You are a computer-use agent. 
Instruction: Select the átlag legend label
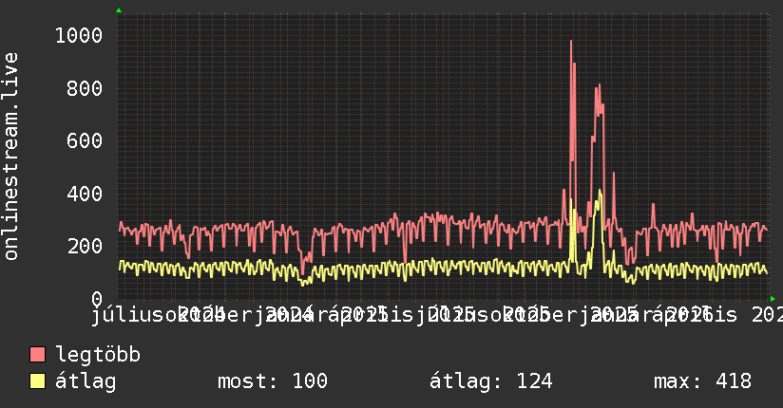[x=86, y=381]
